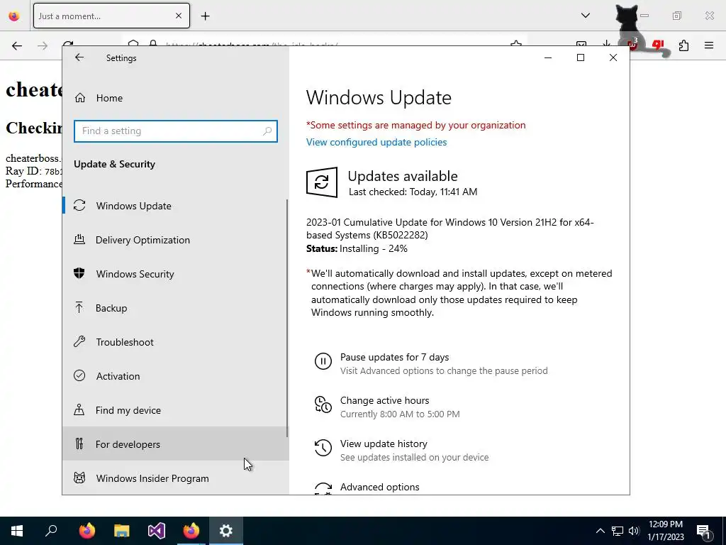726x545 pixels.
Task: Click the pause circle icon
Action: (323, 361)
